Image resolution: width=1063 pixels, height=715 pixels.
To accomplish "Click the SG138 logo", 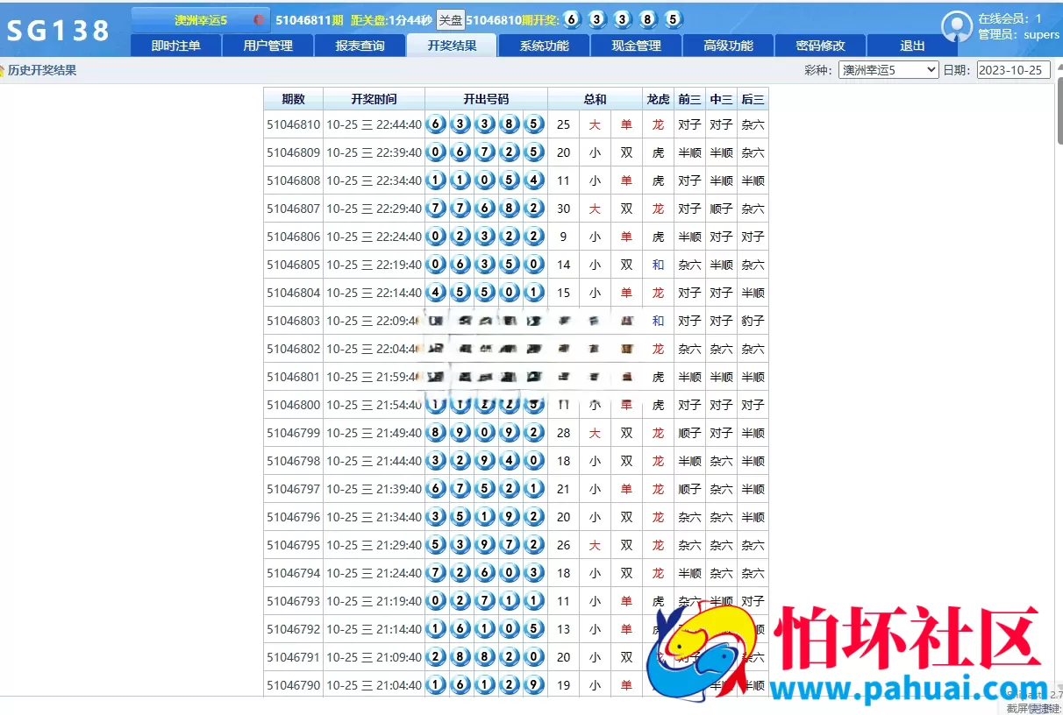I will coord(59,31).
